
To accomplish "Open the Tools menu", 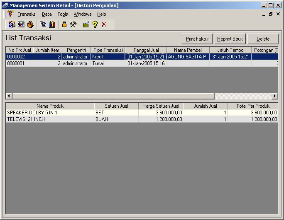I will pos(63,14).
